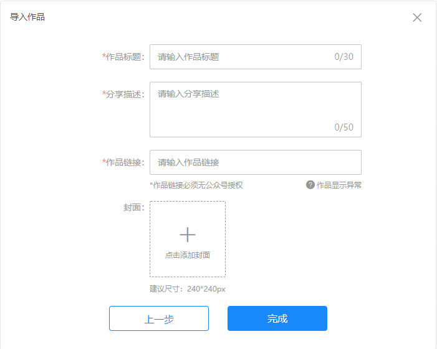437x349 pixels.
Task: Click the 上一步 button
Action: 159,318
